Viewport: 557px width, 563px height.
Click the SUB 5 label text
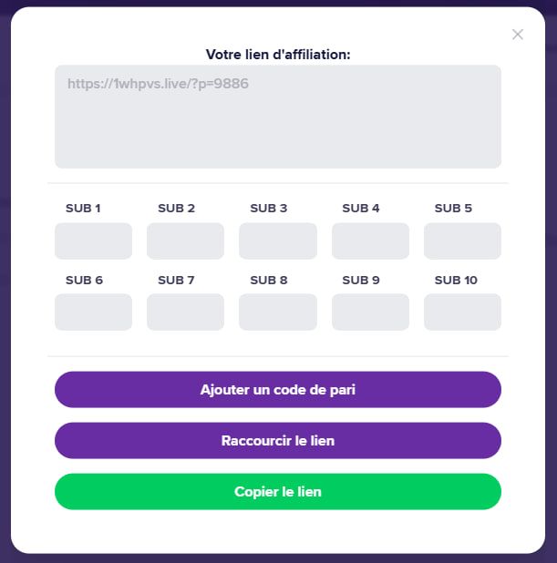click(x=453, y=209)
